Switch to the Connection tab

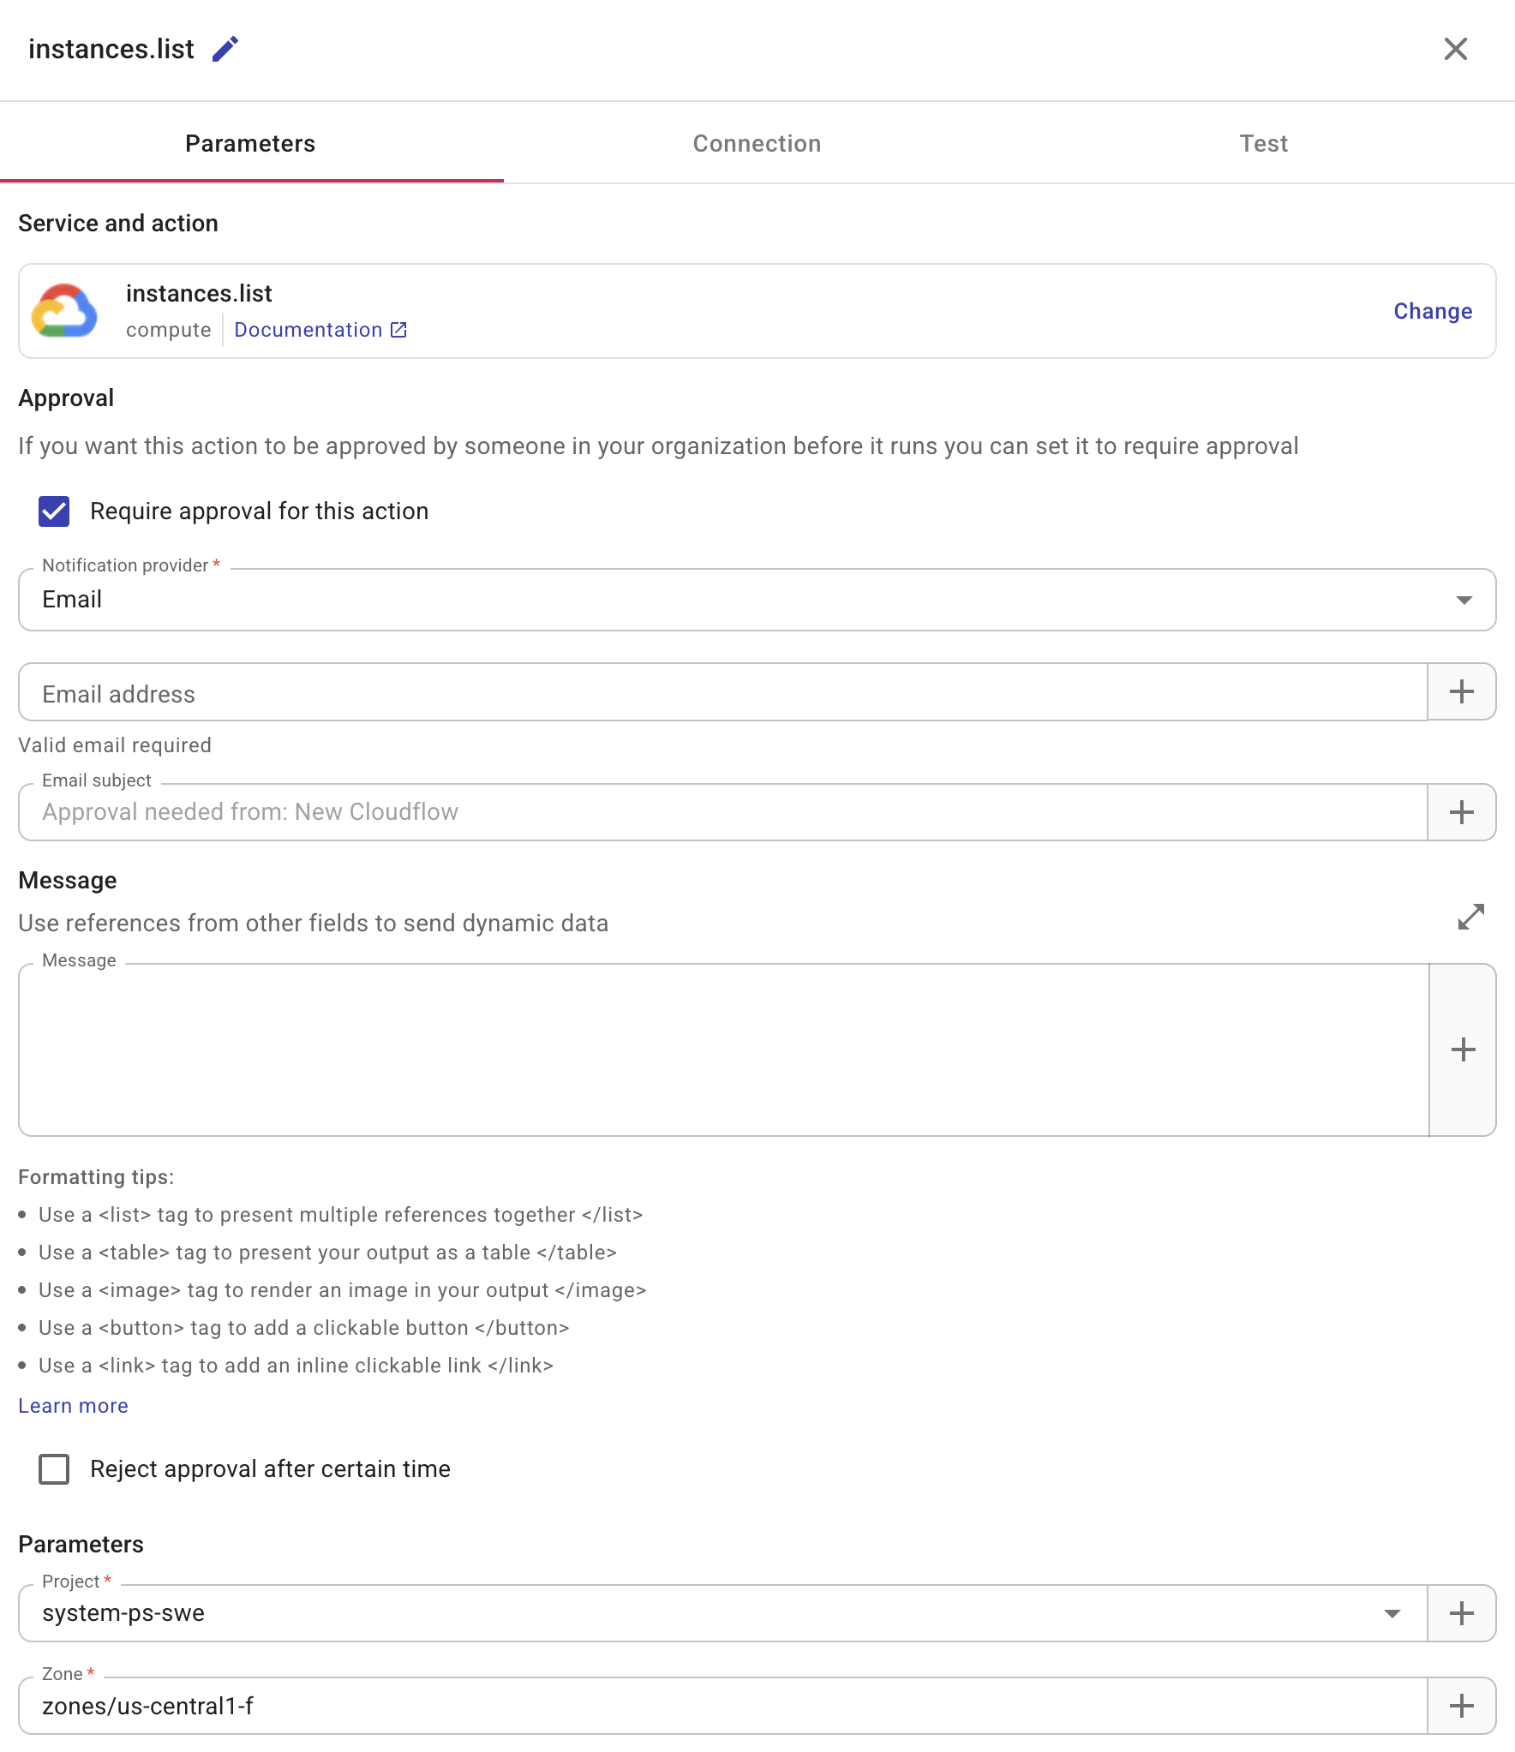(757, 143)
